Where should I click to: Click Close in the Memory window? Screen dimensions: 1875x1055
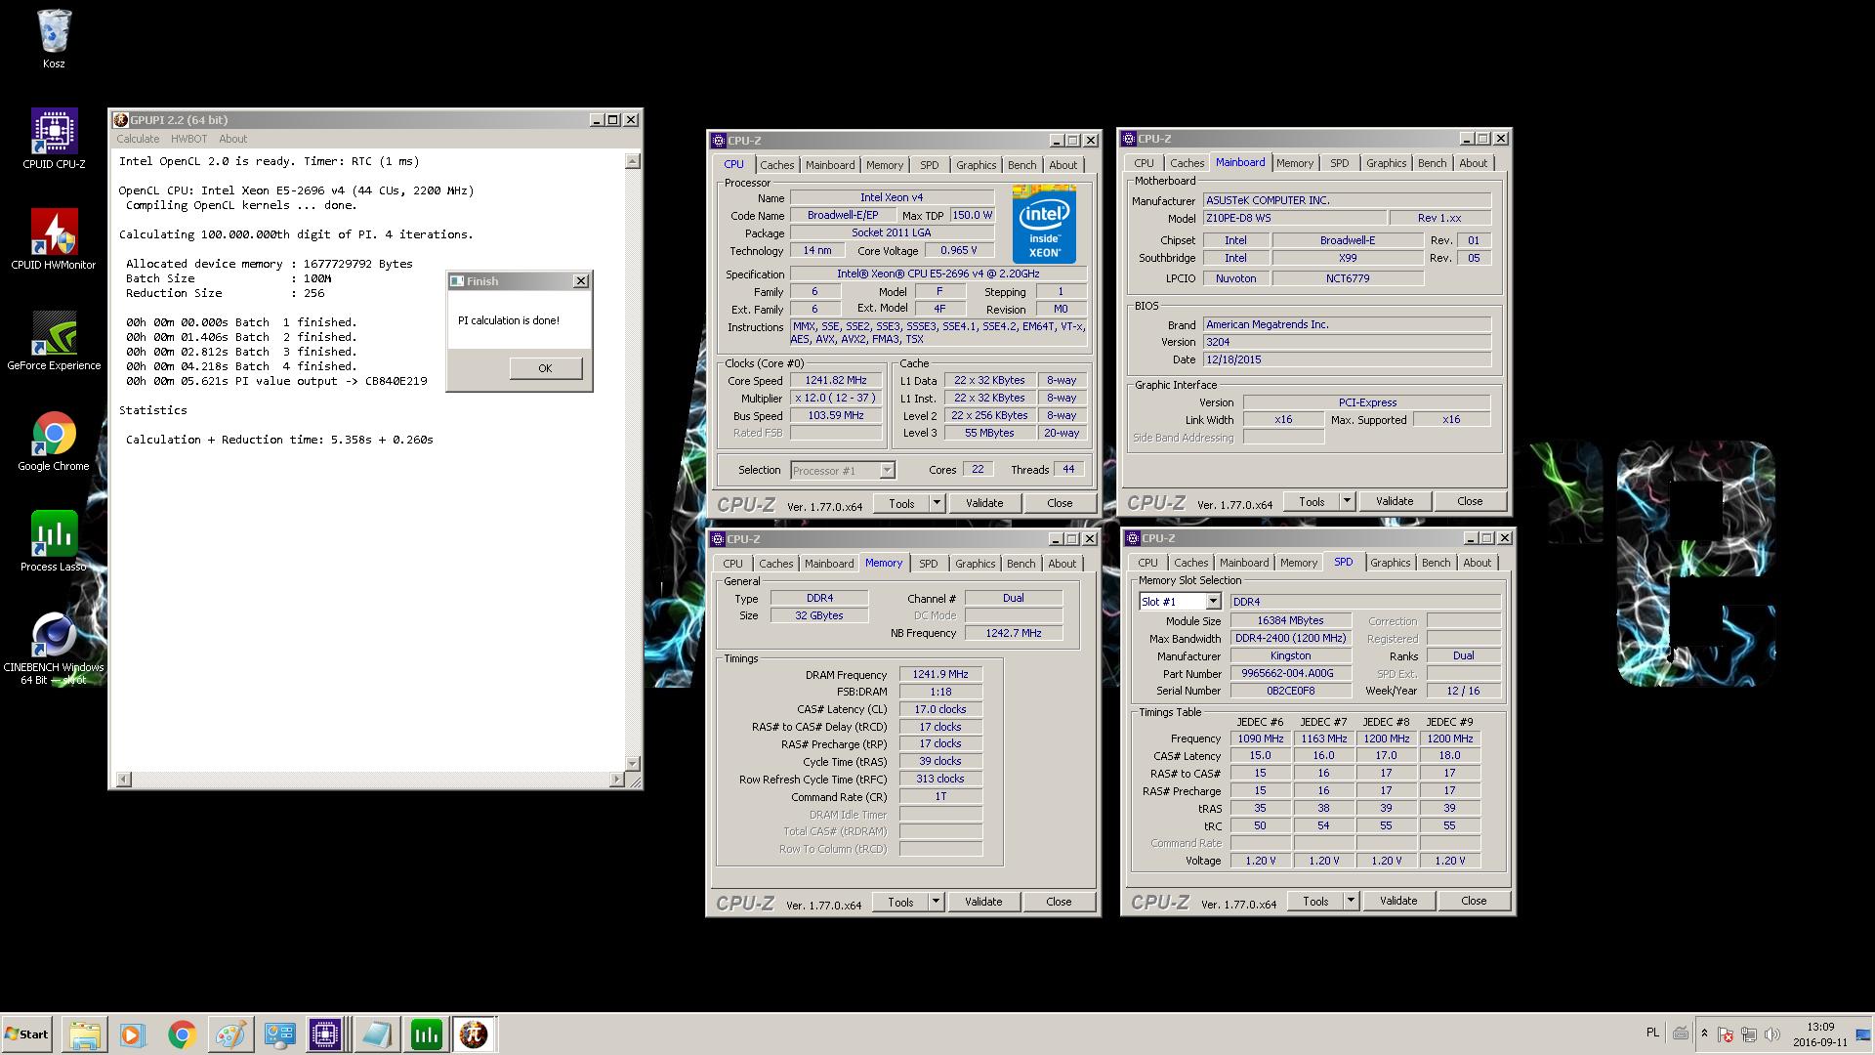tap(1059, 902)
